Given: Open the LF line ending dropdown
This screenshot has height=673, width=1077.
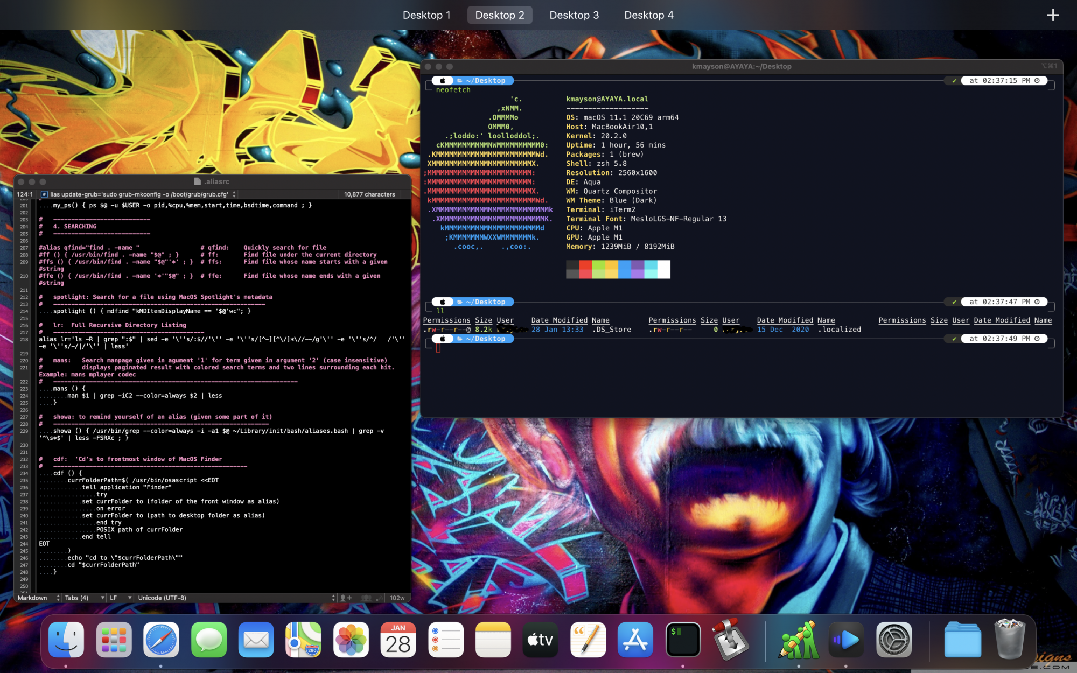Looking at the screenshot, I should (120, 598).
